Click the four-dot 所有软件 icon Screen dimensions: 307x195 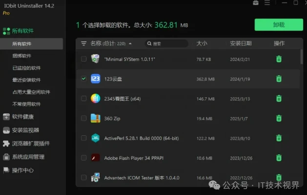pos(6,31)
